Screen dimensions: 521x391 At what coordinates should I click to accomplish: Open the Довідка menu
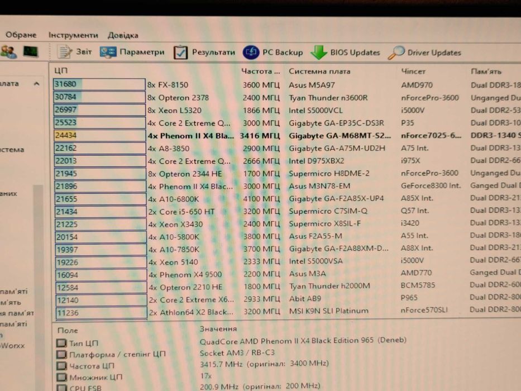click(x=123, y=35)
